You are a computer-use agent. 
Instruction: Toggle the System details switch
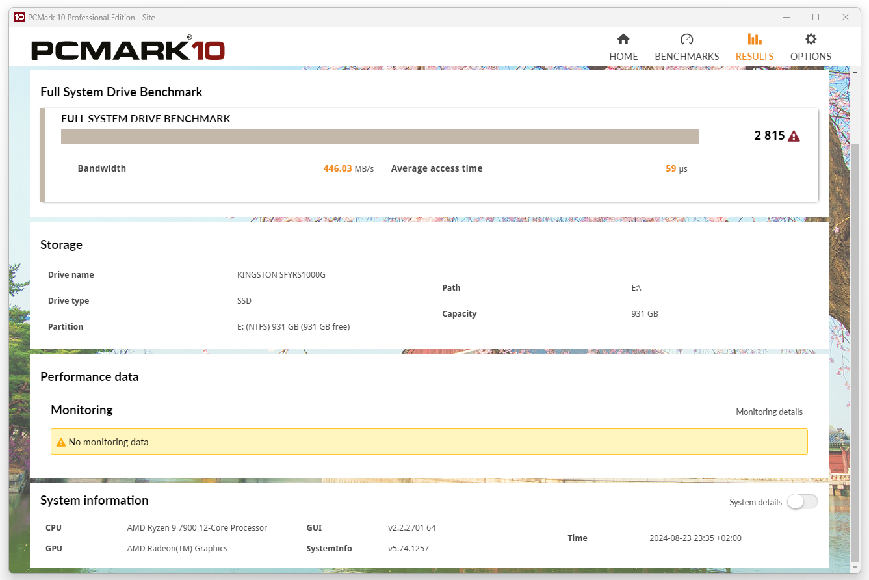(802, 502)
